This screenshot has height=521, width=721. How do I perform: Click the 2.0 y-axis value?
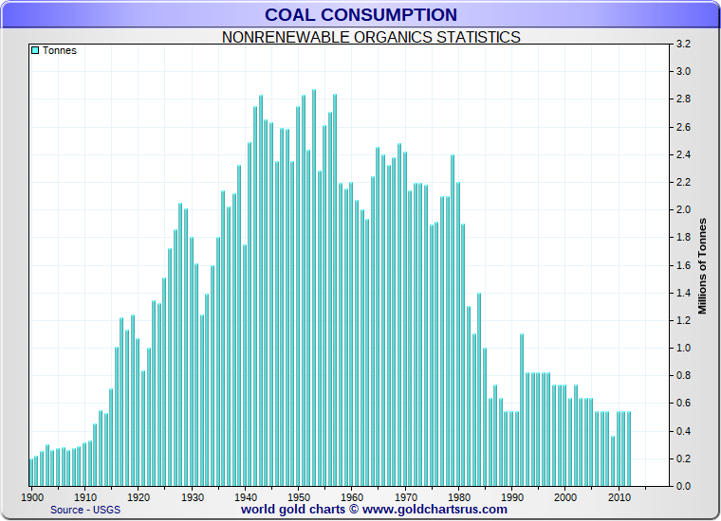683,209
